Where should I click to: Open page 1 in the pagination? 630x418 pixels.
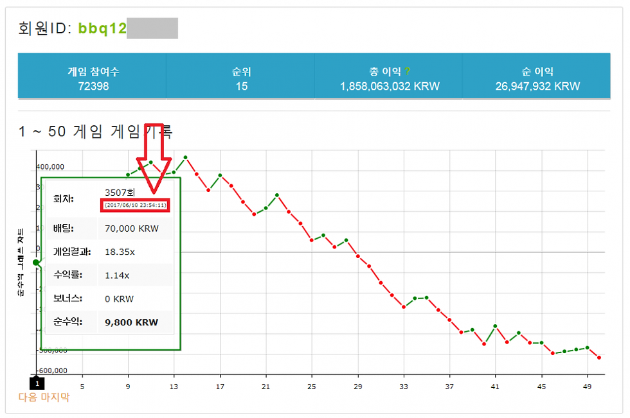pos(37,383)
